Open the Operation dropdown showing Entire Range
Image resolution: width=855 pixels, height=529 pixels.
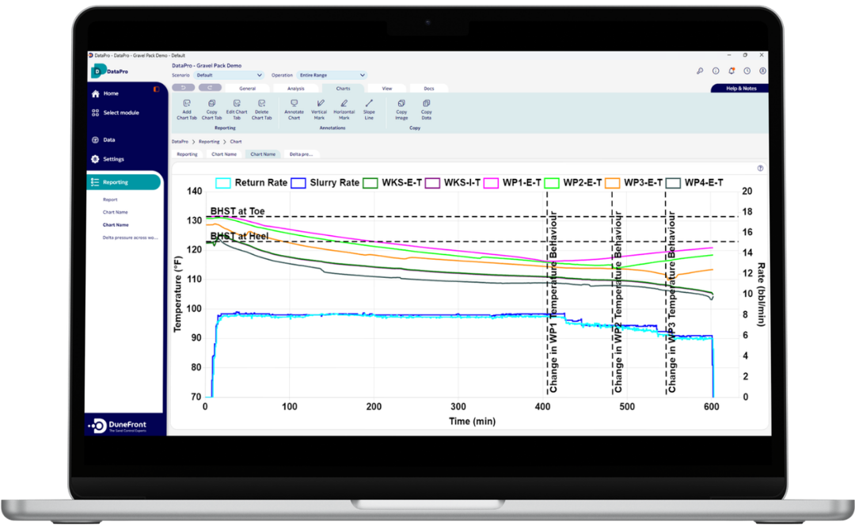332,75
